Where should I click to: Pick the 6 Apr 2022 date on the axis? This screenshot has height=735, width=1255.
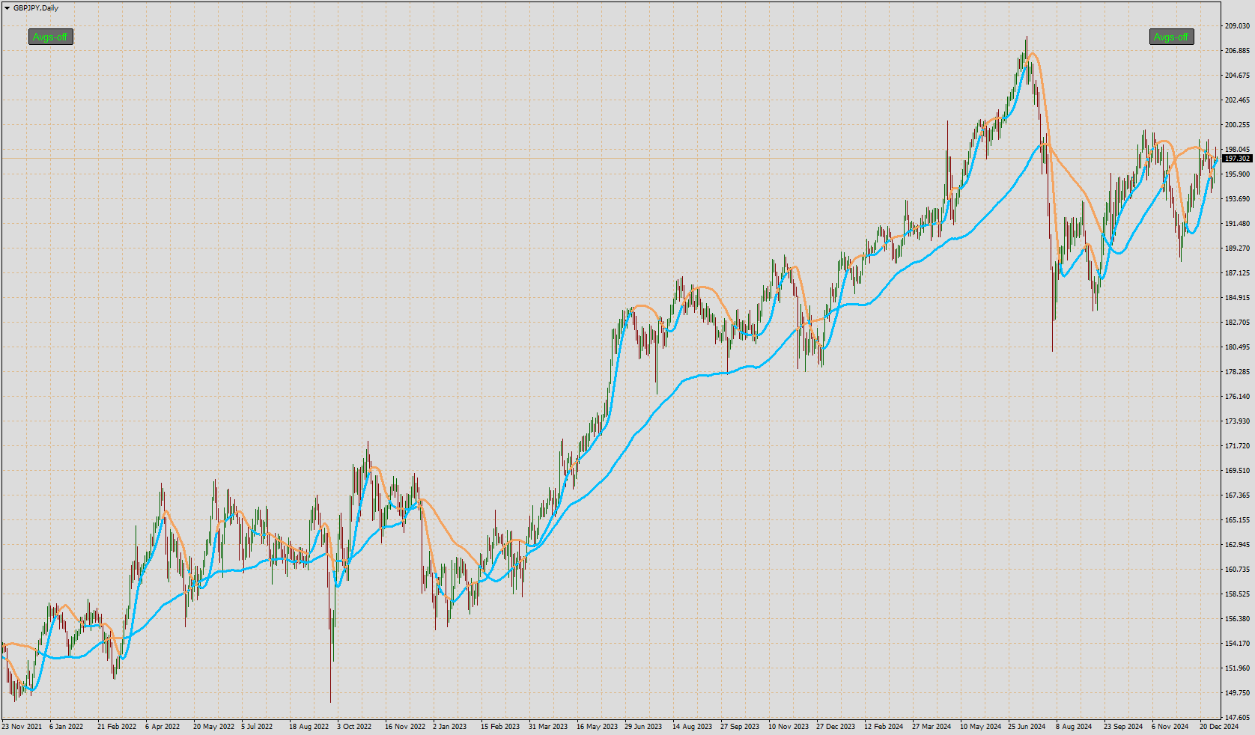pyautogui.click(x=162, y=727)
